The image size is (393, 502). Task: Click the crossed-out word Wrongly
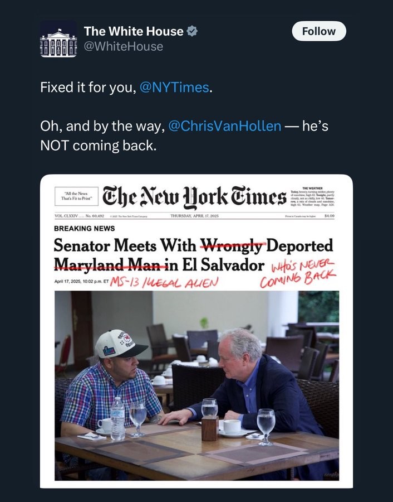pyautogui.click(x=233, y=245)
